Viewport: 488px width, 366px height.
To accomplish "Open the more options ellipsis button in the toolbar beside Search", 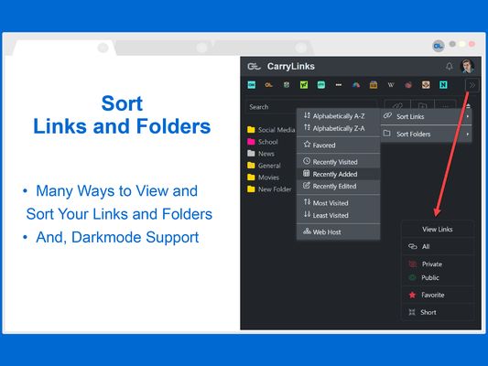I will pyautogui.click(x=446, y=106).
